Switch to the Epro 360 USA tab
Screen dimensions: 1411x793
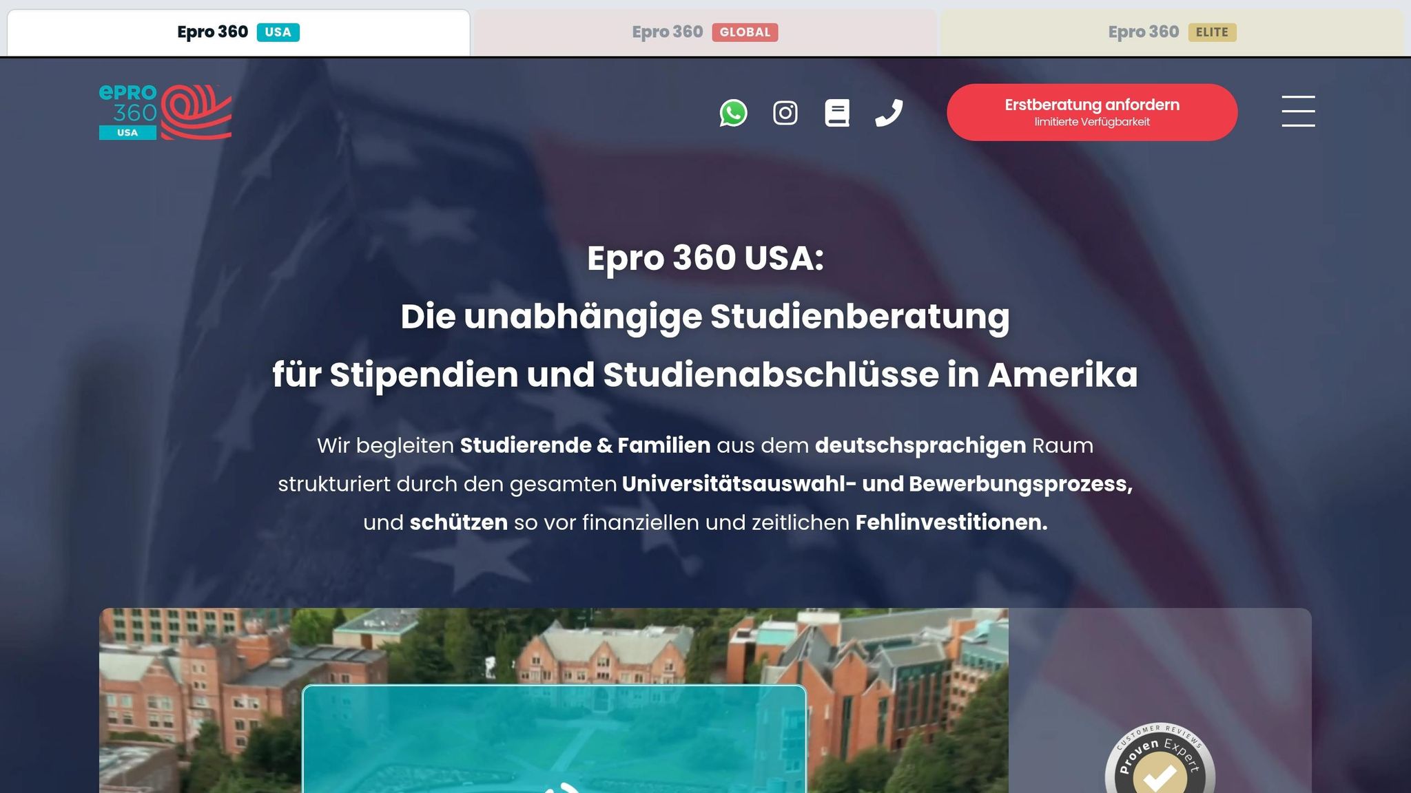tap(238, 32)
